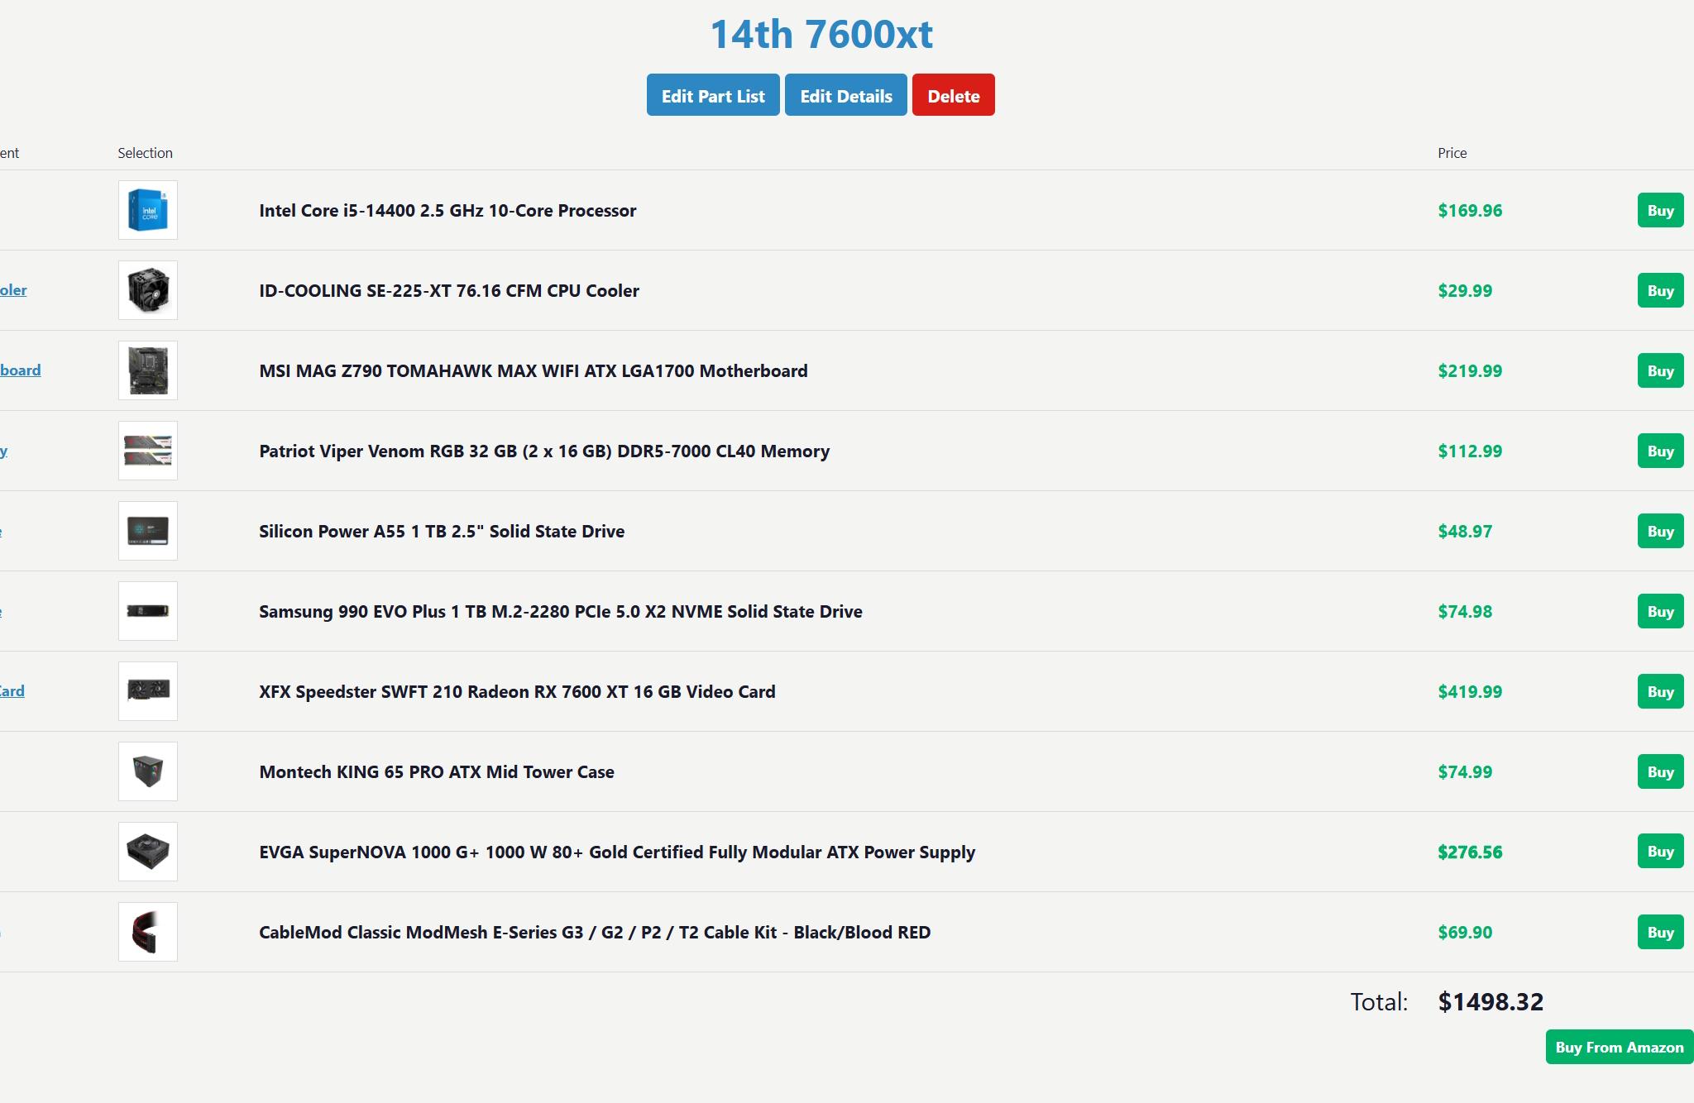
Task: Click the red Delete button
Action: 953,95
